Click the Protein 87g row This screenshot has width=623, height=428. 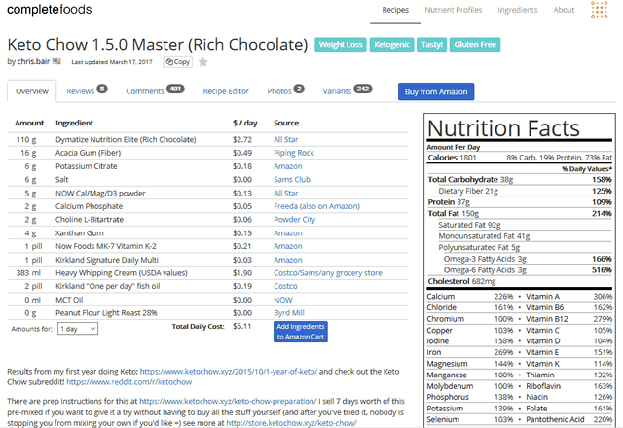point(520,202)
